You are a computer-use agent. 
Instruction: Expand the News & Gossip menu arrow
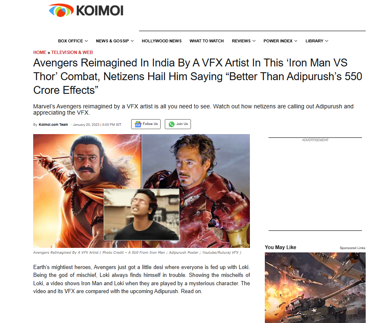point(132,41)
